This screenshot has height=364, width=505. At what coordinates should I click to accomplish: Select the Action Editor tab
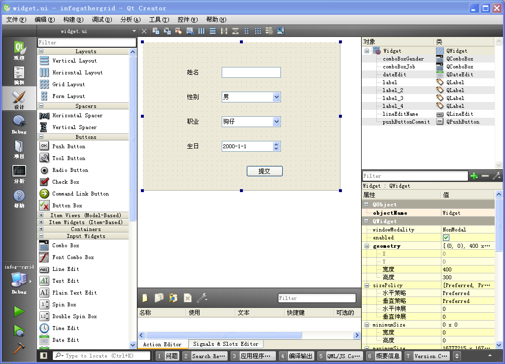162,344
